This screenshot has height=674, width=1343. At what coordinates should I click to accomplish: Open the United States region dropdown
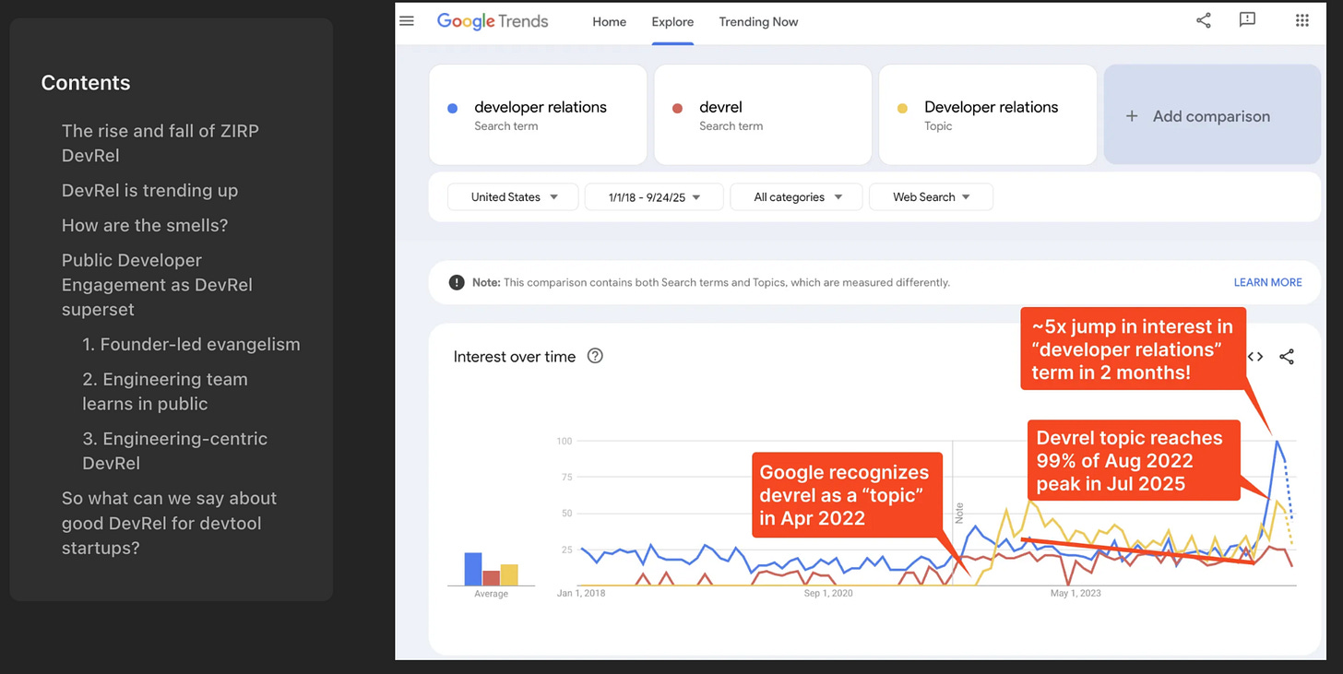coord(513,197)
